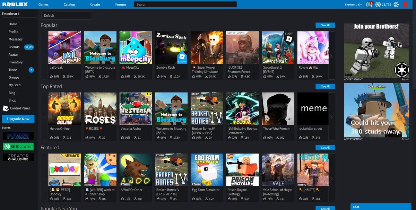The height and width of the screenshot is (210, 416).
Task: Click the Evanbear1 username in sidebar
Action: tap(11, 14)
